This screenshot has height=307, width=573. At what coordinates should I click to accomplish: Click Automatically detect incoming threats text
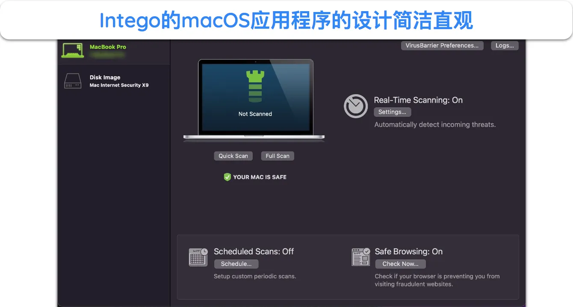pyautogui.click(x=435, y=125)
